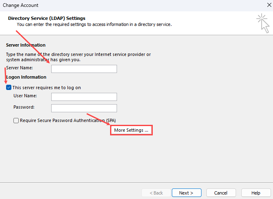Click the 'Password:' label text
The width and height of the screenshot is (273, 199).
click(x=24, y=107)
